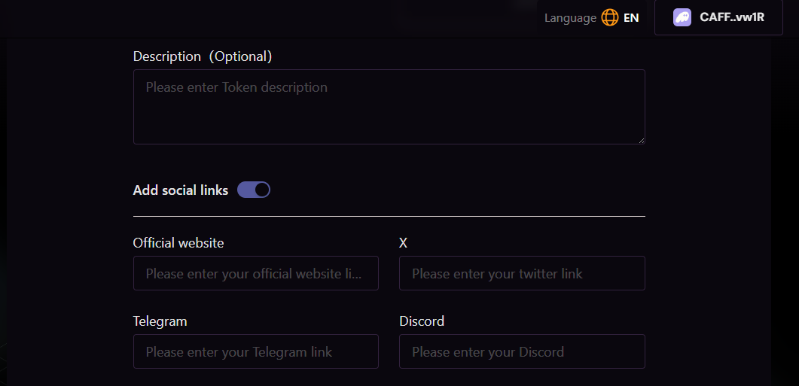Focus the Token description text area

coord(389,106)
